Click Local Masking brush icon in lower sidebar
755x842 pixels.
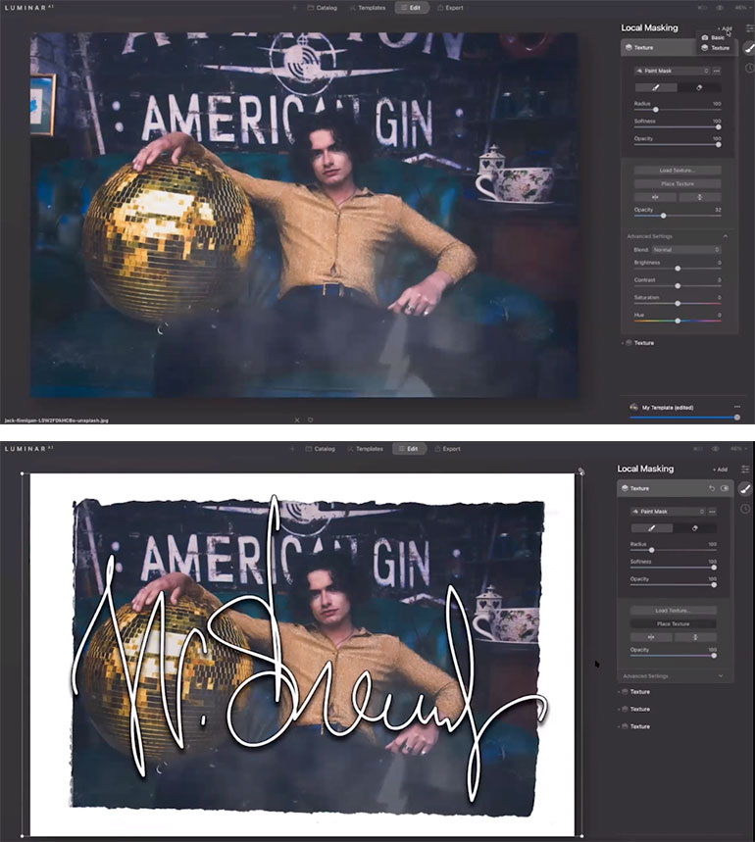745,488
